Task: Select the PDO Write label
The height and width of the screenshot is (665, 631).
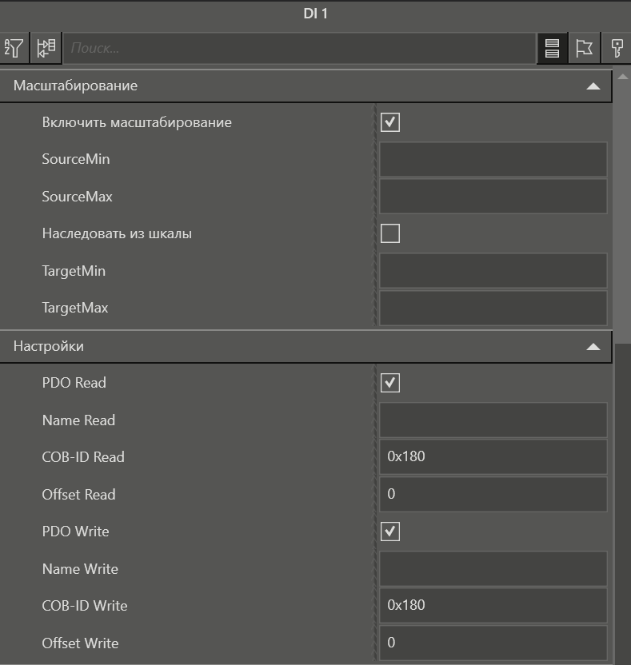Action: (x=75, y=532)
